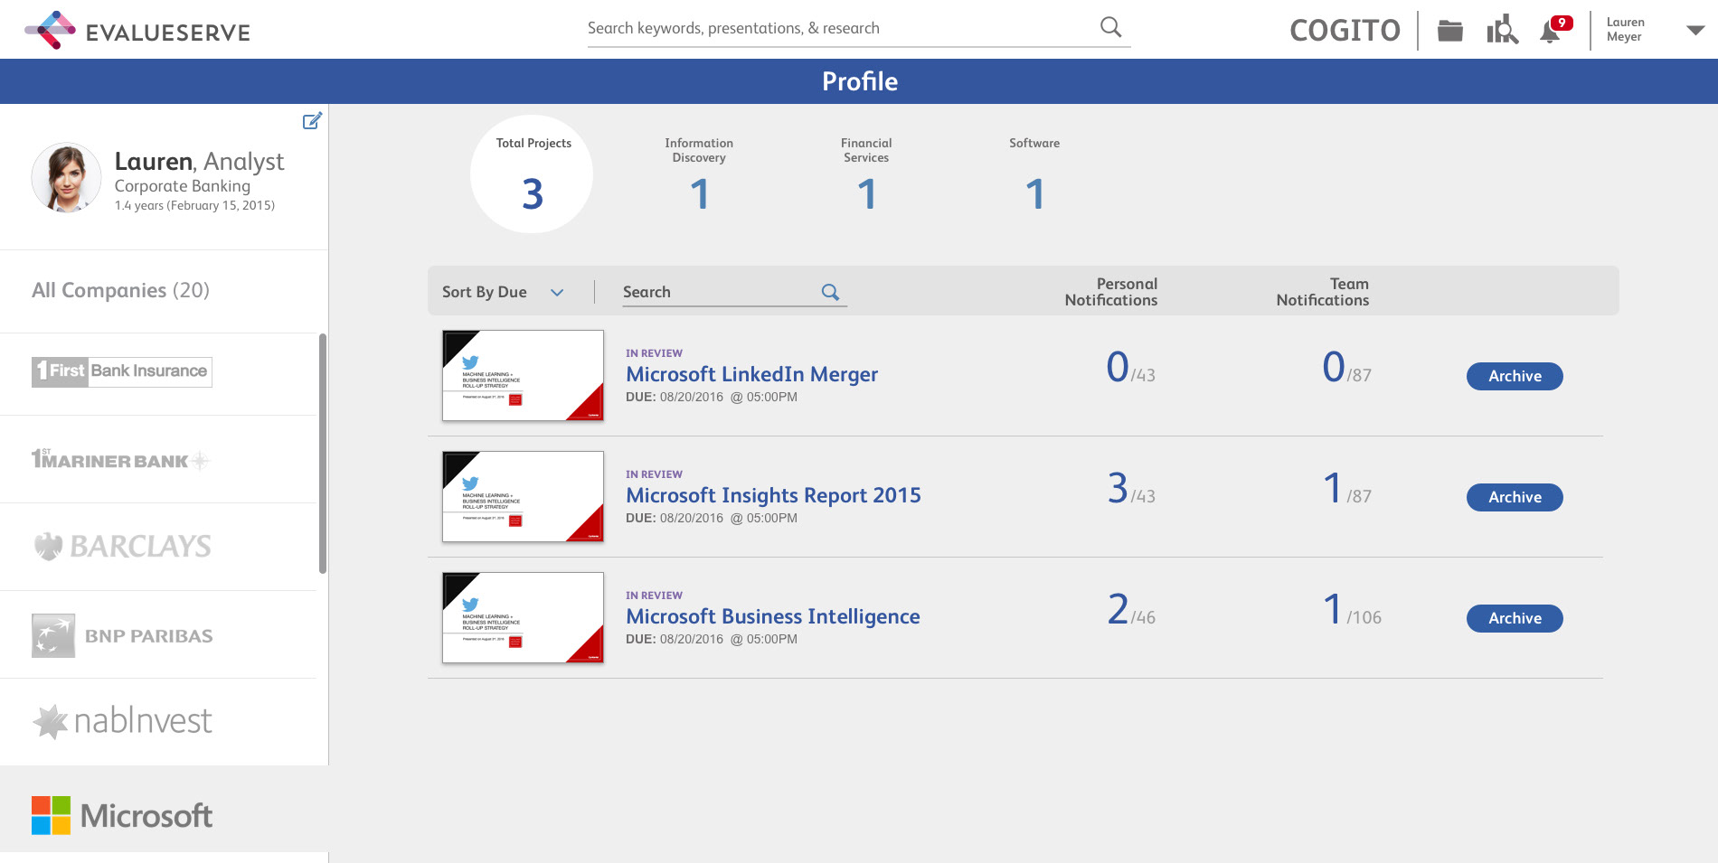Expand the Lauren Meyer user menu arrow

[1695, 30]
